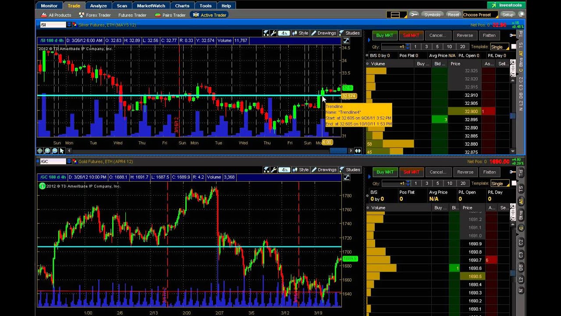Click Symbols button in top toolbar

click(x=432, y=14)
